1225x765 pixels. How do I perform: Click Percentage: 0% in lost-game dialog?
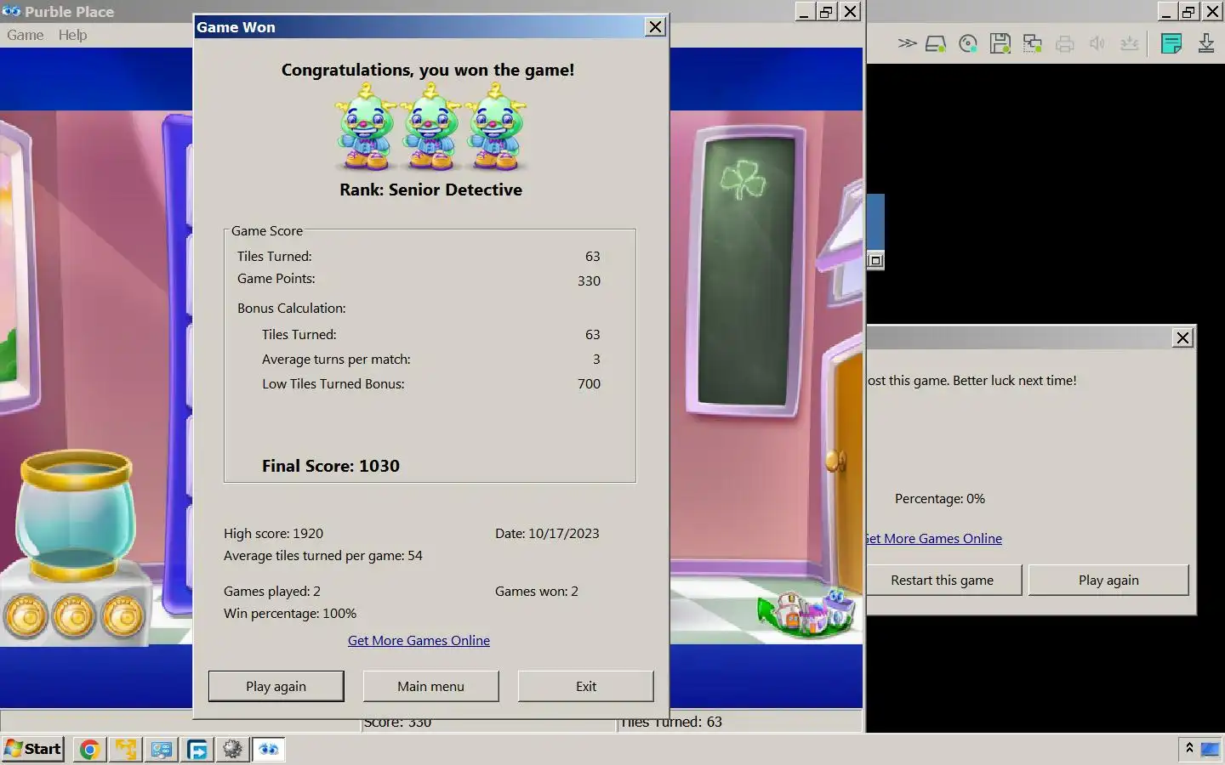[x=940, y=498]
